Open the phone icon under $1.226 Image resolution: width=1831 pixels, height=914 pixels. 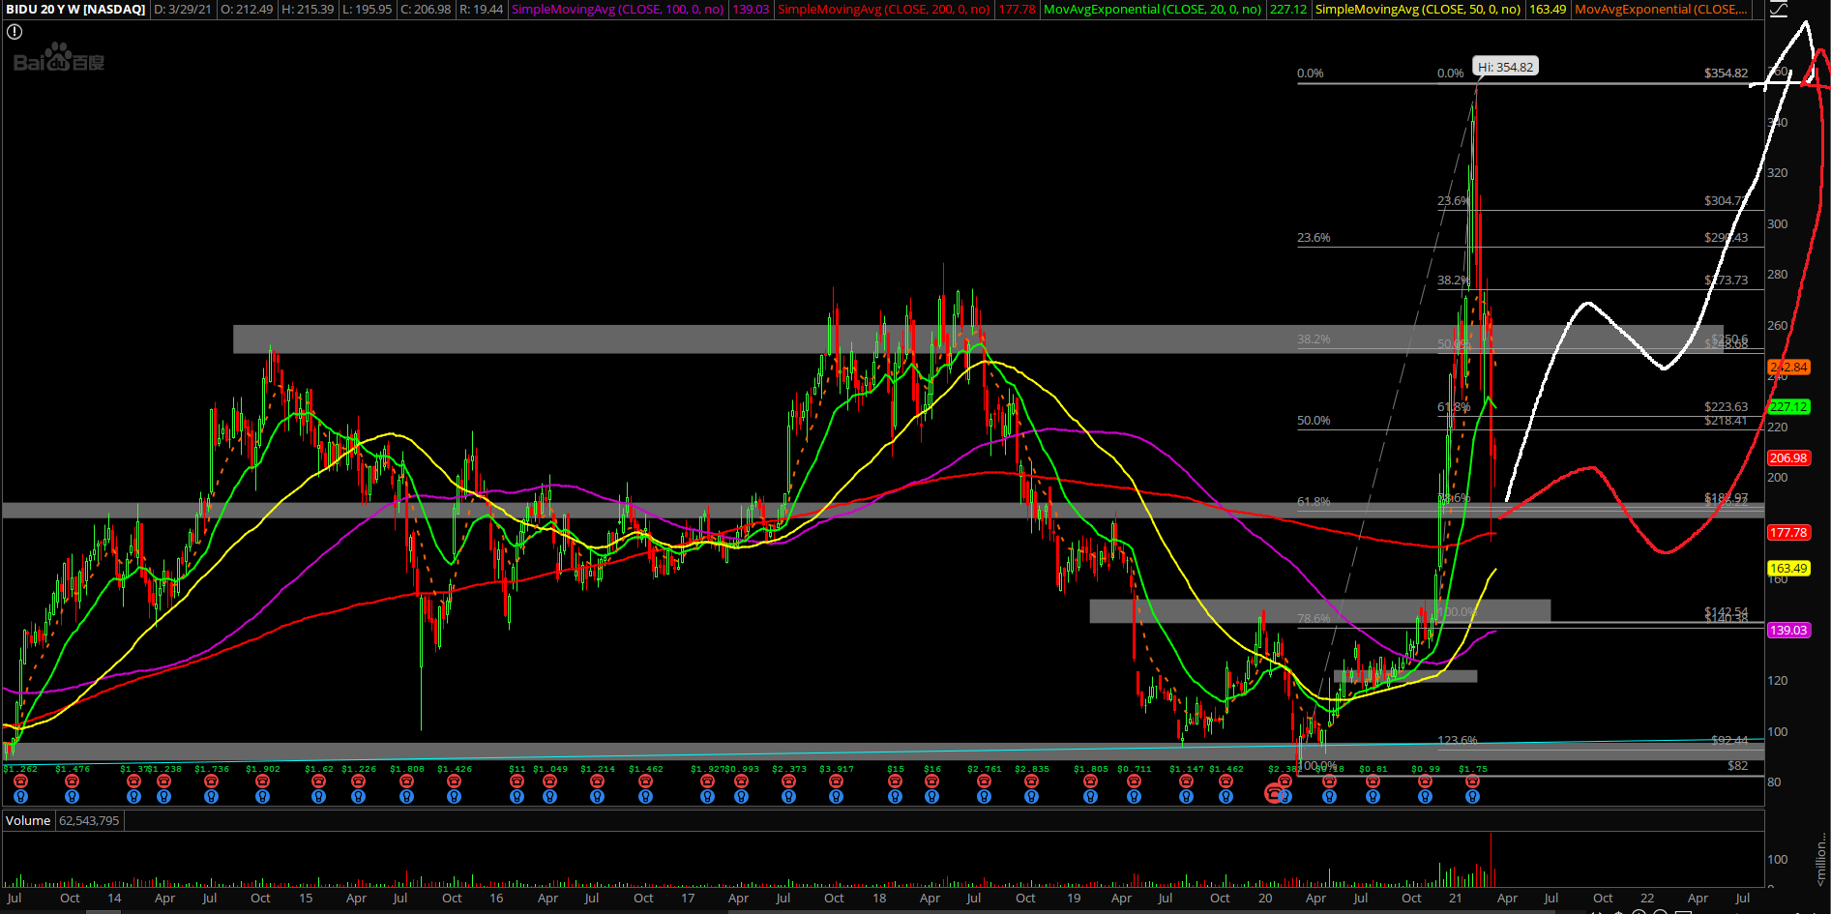point(358,782)
